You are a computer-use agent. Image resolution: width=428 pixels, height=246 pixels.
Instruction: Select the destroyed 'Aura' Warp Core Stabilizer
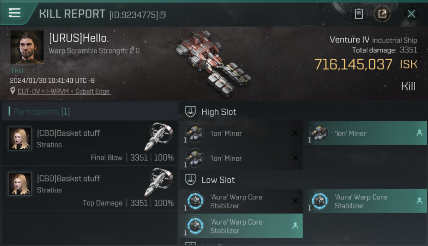[x=241, y=201]
